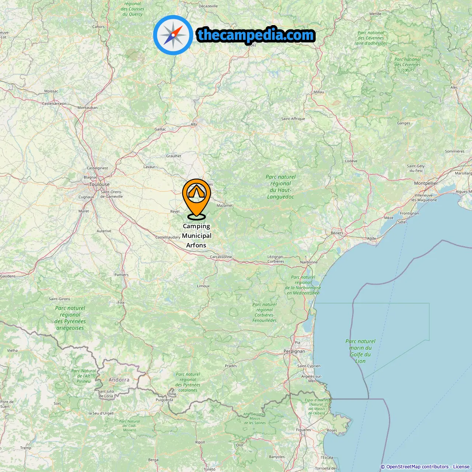Select the Camping Municipal Arfons label
This screenshot has width=472, height=472.
[x=197, y=236]
